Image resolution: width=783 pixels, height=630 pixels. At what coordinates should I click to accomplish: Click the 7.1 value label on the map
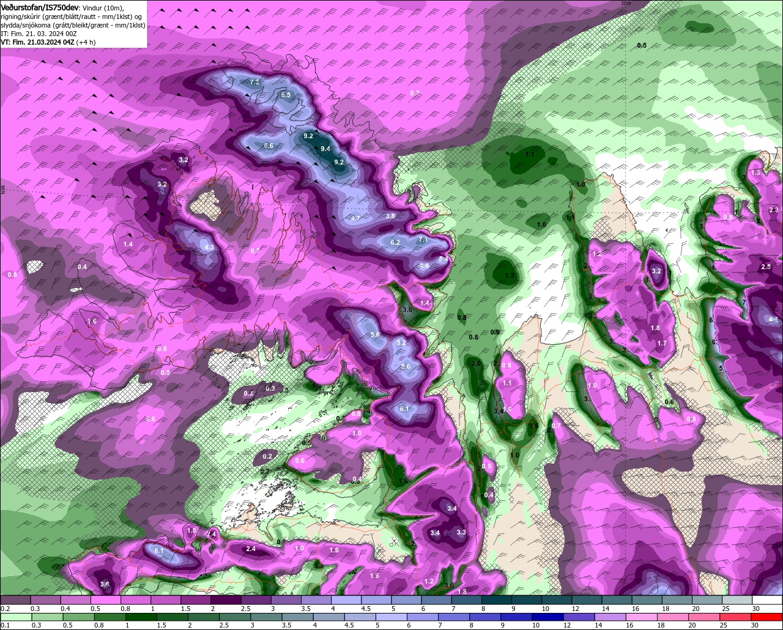coord(422,240)
